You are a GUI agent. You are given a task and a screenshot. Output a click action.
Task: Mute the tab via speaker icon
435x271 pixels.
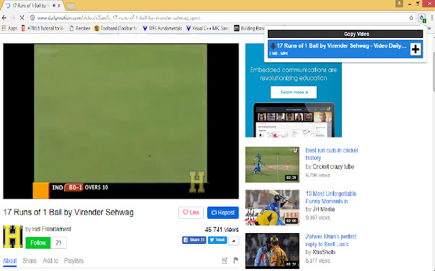pyautogui.click(x=54, y=5)
